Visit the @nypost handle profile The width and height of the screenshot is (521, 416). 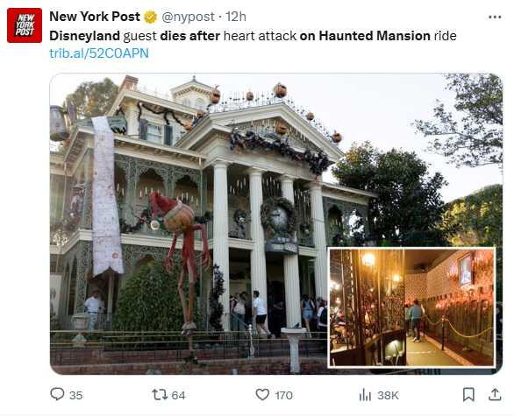pyautogui.click(x=188, y=17)
